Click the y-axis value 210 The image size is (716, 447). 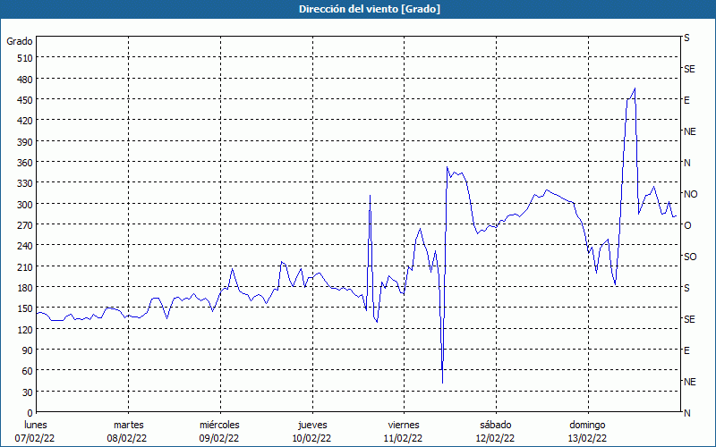pos(25,266)
